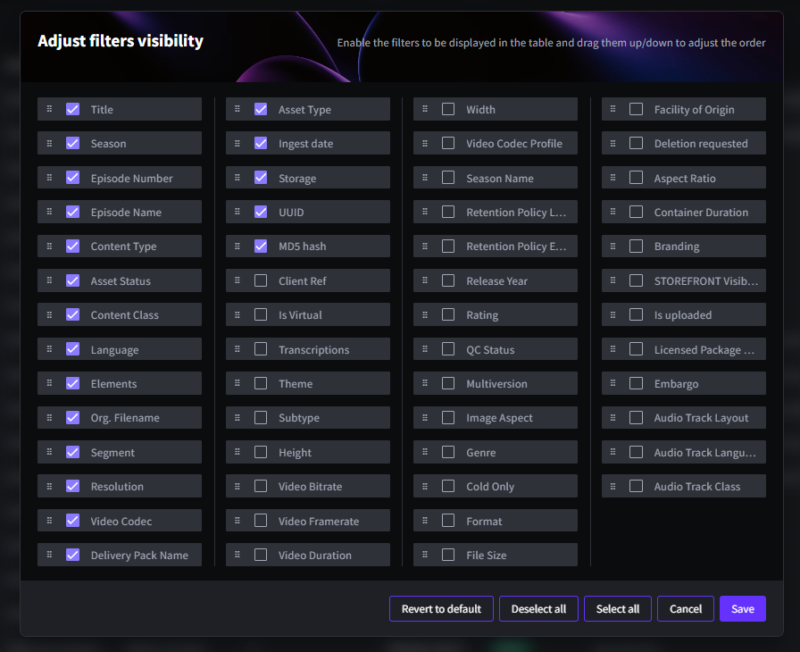The height and width of the screenshot is (652, 800).
Task: Uncheck the Resolution checkbox
Action: (73, 486)
